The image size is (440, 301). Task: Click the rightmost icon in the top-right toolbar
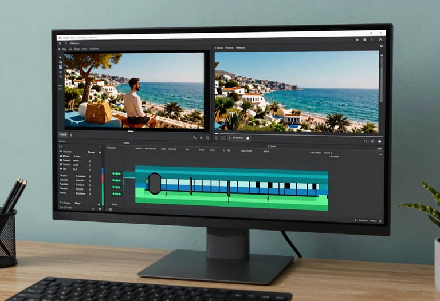point(380,40)
